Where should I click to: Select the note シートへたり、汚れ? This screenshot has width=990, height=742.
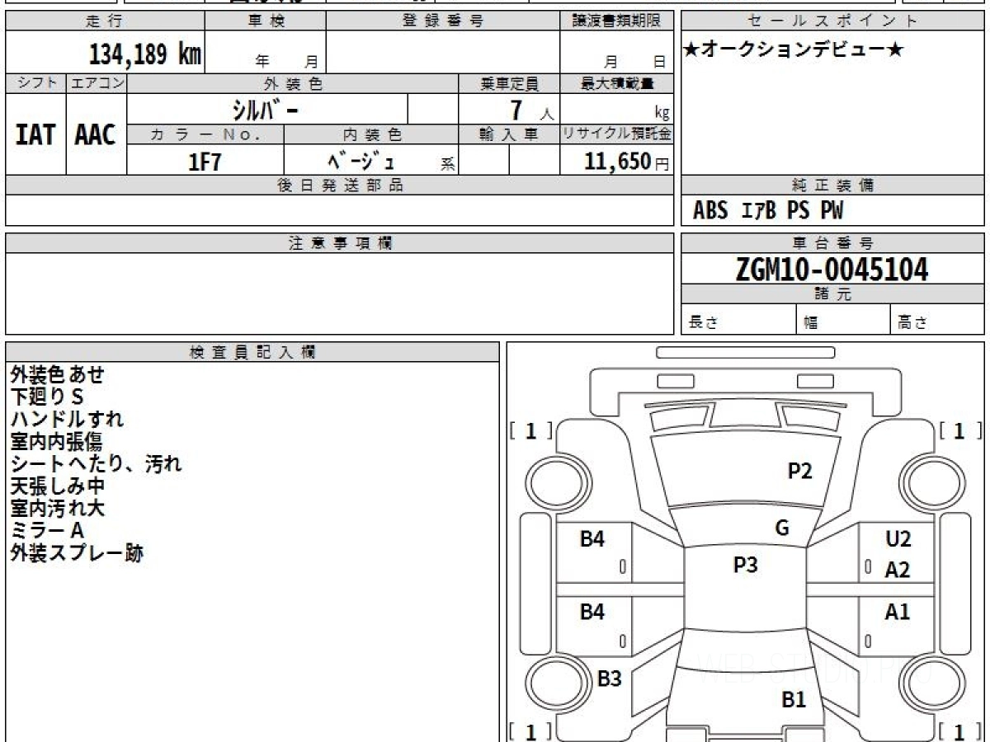point(96,463)
